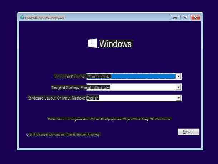Image resolution: width=218 pixels, height=164 pixels.
Task: Expand the Time And Currency Format dropdown arrow
Action: click(179, 87)
